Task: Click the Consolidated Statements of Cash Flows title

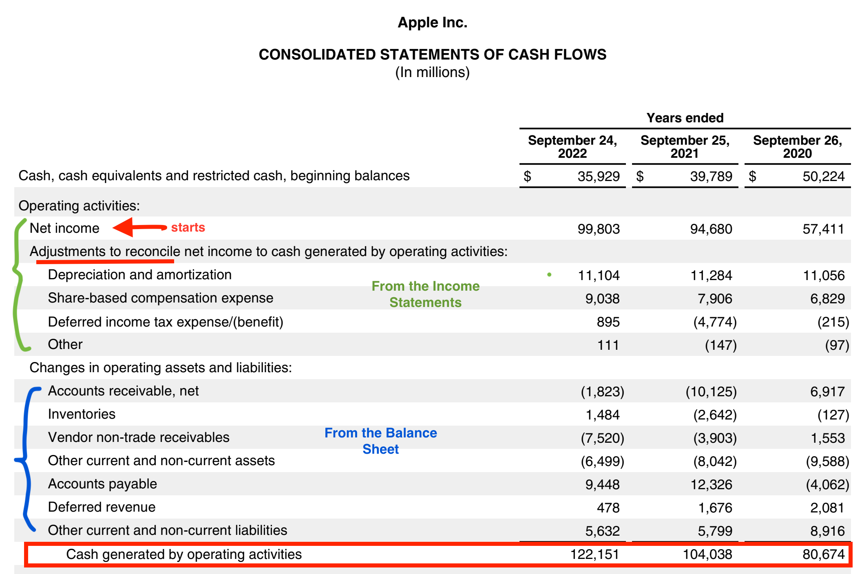Action: 432,55
